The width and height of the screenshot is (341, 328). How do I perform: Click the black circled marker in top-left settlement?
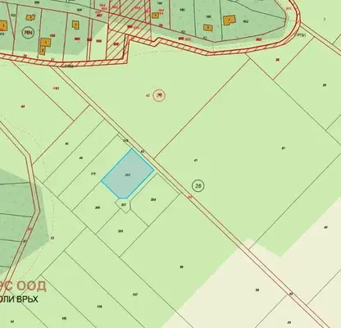click(x=29, y=33)
